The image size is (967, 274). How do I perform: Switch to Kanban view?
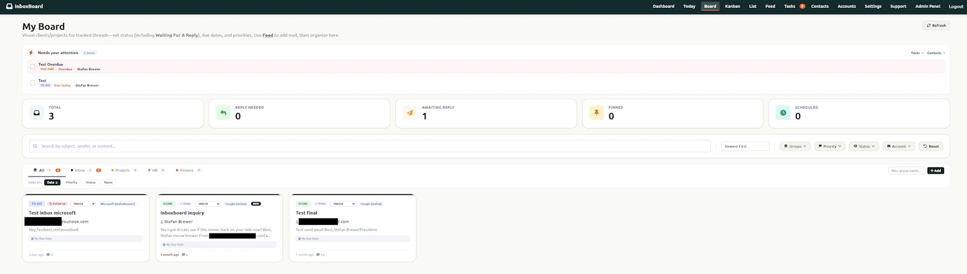click(733, 6)
